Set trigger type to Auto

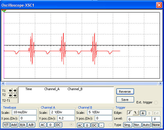tap(146, 125)
